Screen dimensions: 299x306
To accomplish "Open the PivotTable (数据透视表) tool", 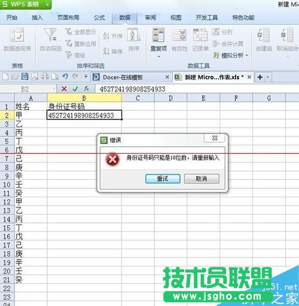I will (x=17, y=39).
